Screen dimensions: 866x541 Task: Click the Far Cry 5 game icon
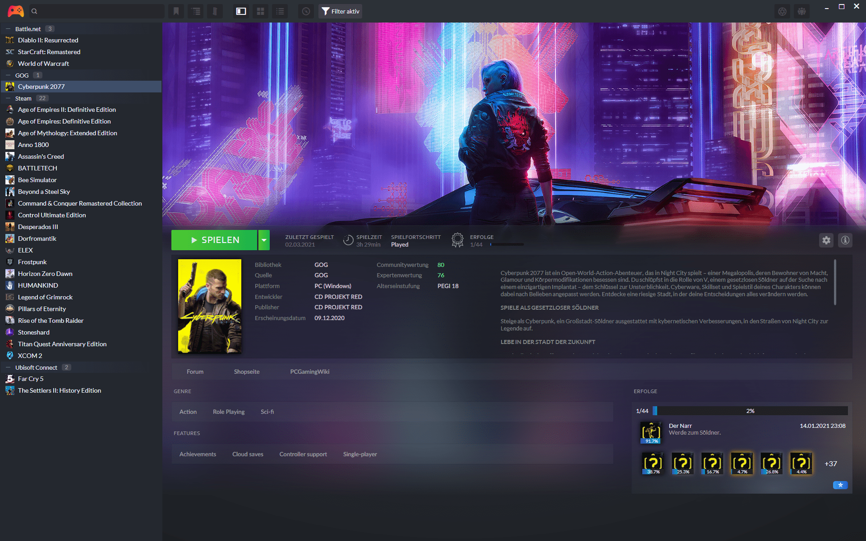10,379
